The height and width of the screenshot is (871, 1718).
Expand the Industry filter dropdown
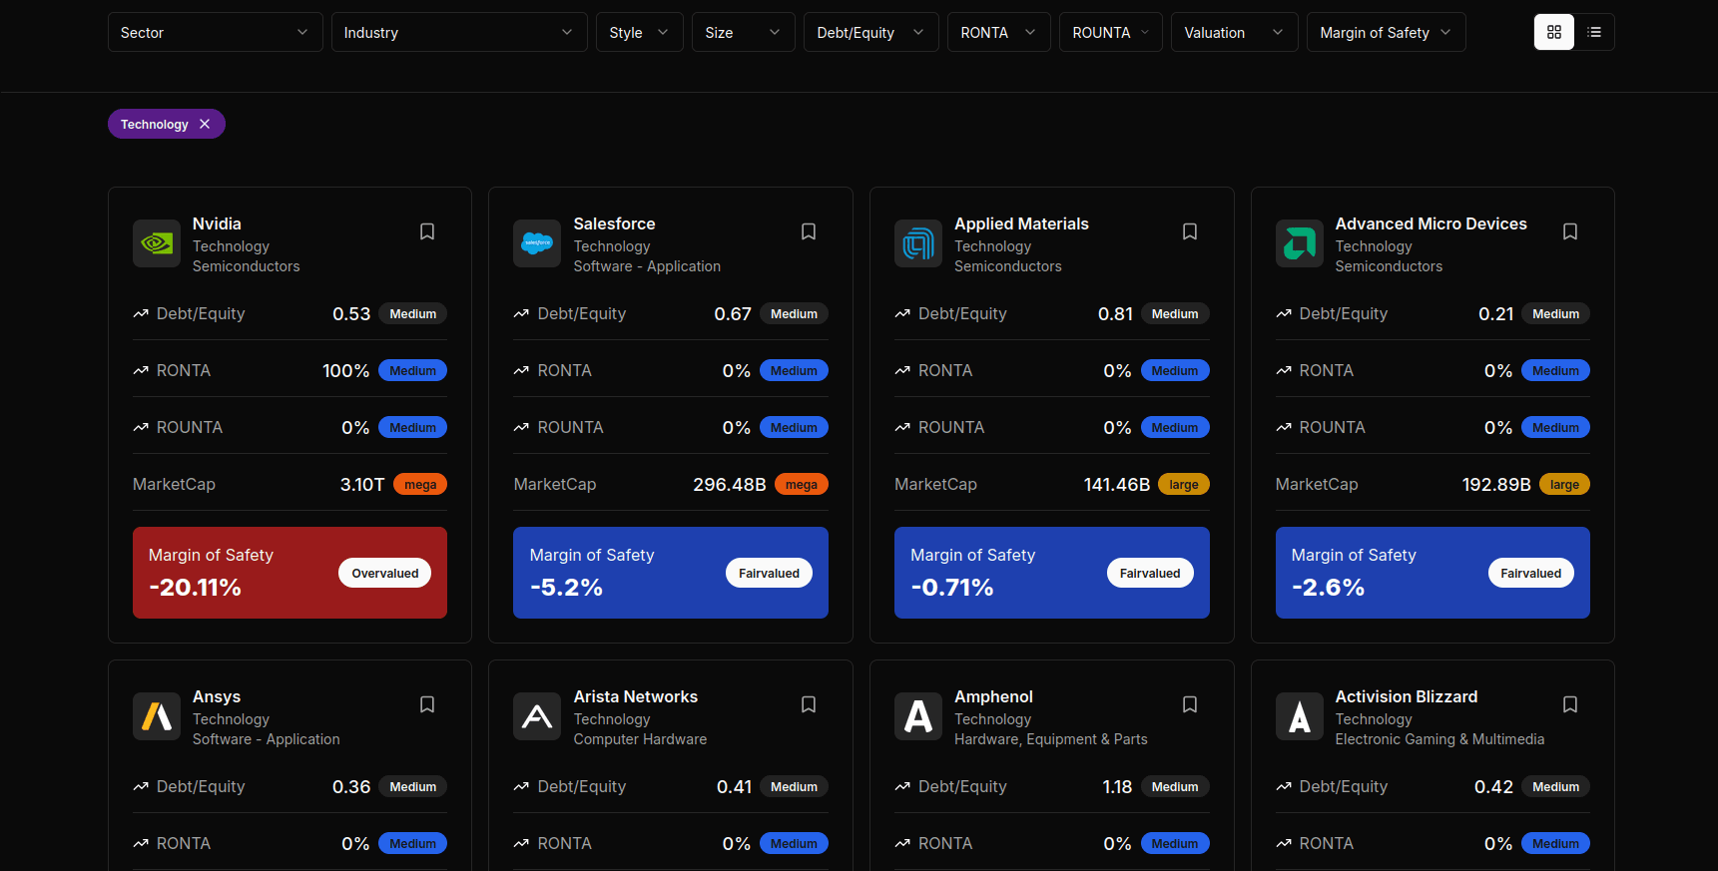pos(458,33)
